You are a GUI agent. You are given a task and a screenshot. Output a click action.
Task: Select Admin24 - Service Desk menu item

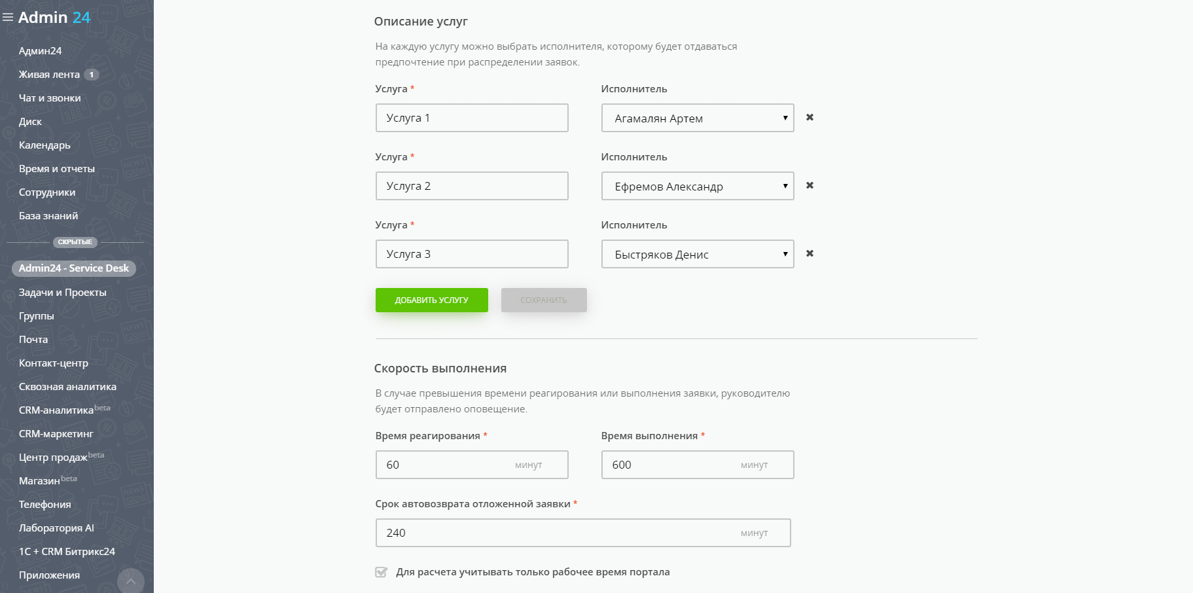pyautogui.click(x=73, y=268)
